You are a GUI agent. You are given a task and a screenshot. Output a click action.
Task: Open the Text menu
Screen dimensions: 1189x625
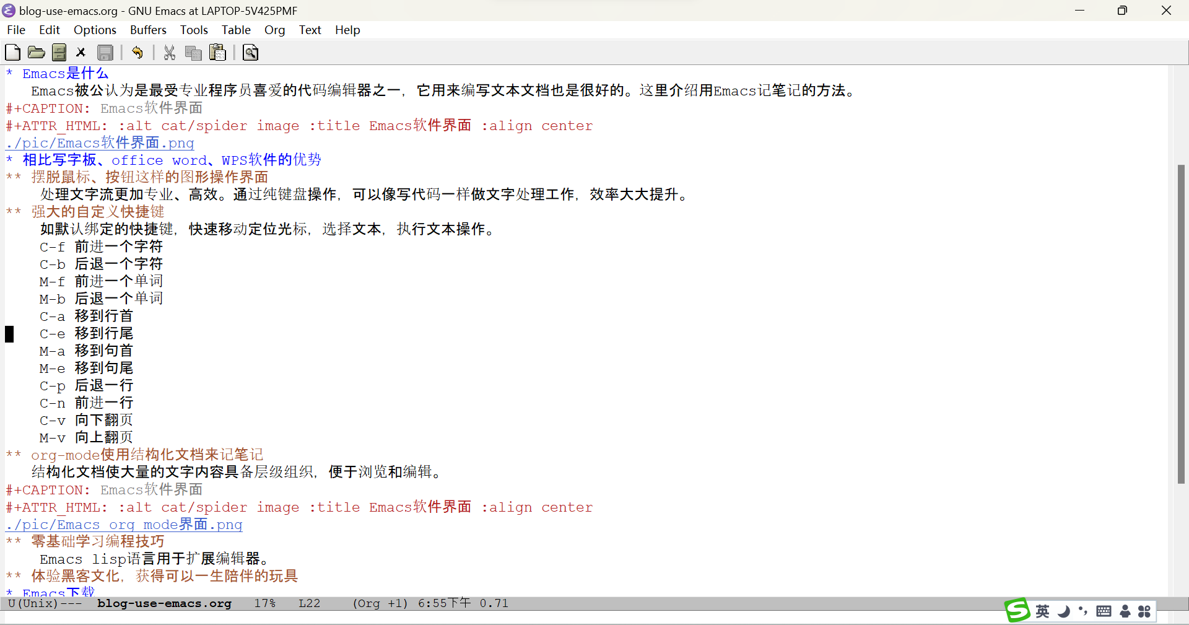click(310, 30)
